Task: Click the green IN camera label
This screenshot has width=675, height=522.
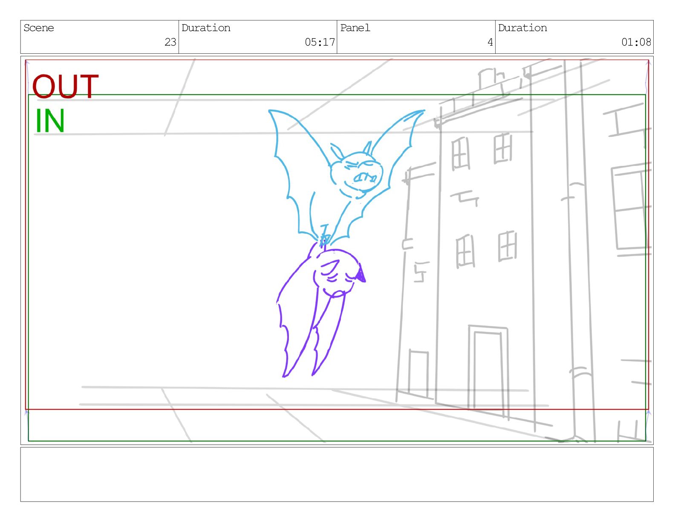Action: [50, 121]
